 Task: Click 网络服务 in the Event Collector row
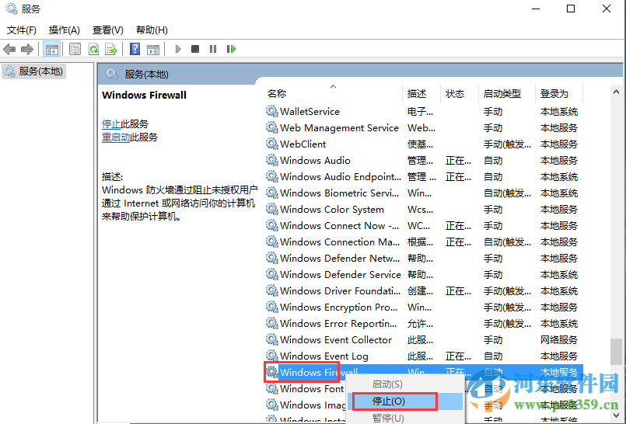click(559, 340)
